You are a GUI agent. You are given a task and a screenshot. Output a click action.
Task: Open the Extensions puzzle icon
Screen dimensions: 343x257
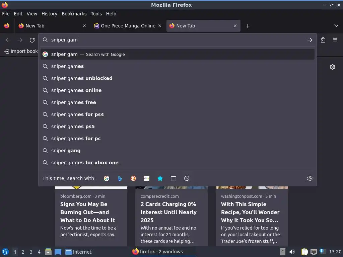click(x=323, y=40)
